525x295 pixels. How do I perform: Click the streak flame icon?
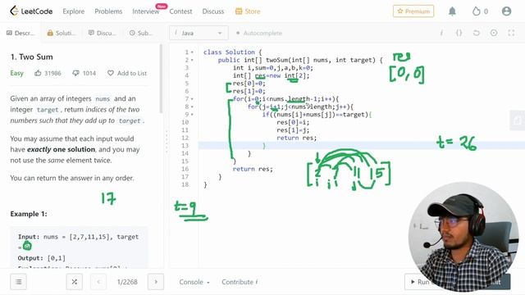(x=476, y=11)
